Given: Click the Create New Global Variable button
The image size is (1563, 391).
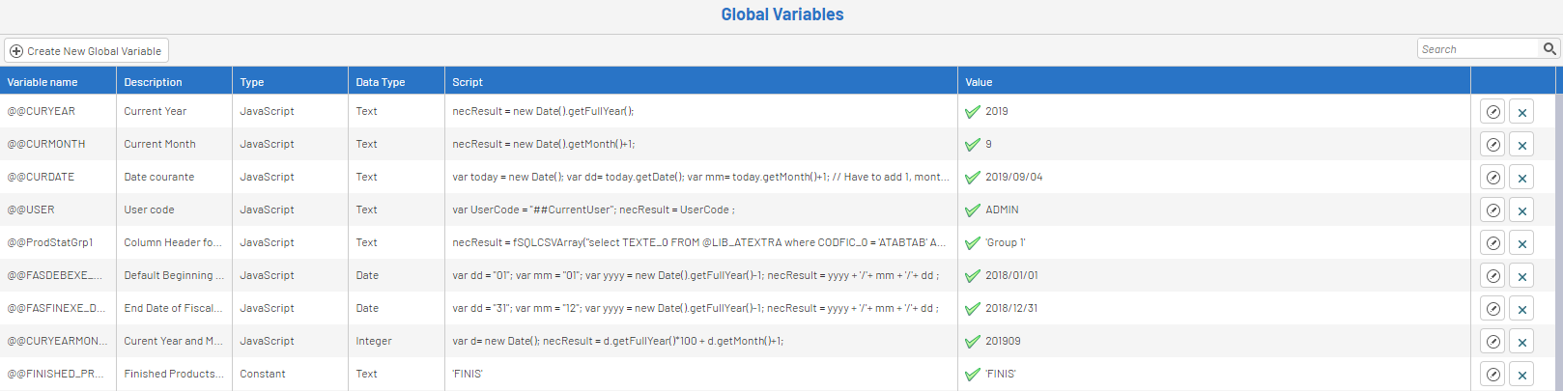Looking at the screenshot, I should pos(86,51).
